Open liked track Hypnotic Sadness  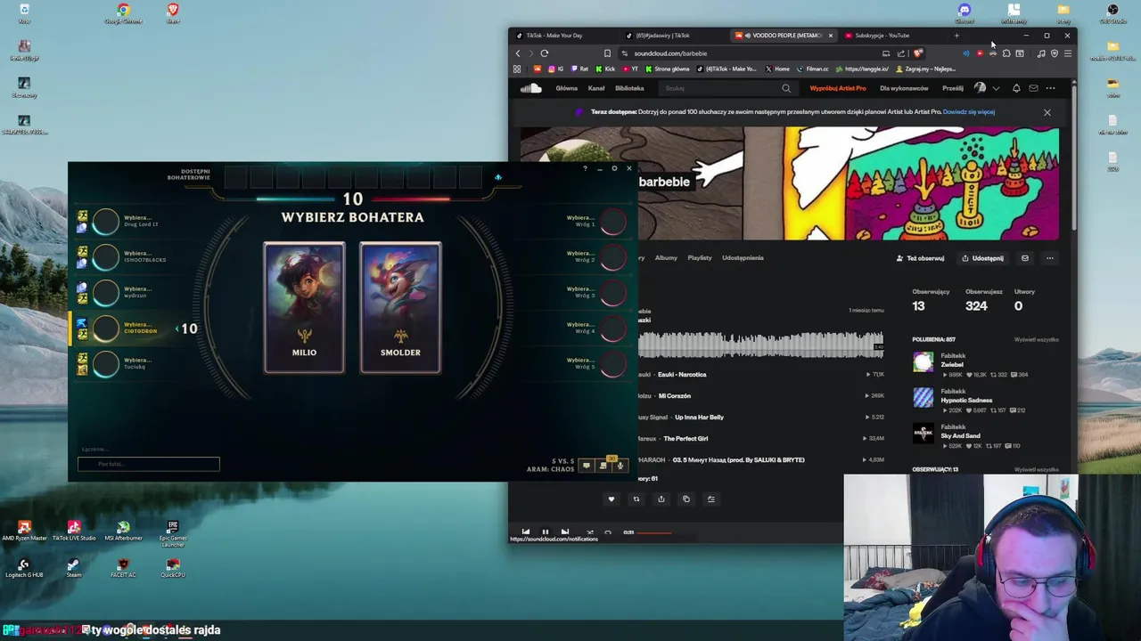[966, 401]
